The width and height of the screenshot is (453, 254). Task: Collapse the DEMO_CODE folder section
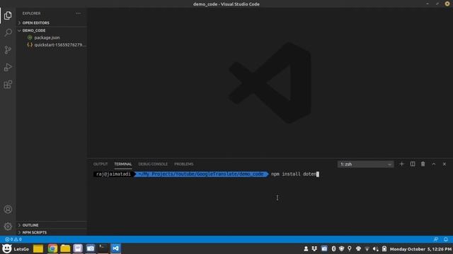(x=52, y=30)
